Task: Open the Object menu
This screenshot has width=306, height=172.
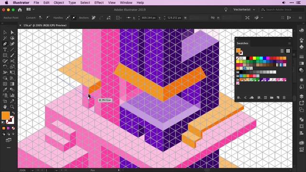Action: [59, 3]
